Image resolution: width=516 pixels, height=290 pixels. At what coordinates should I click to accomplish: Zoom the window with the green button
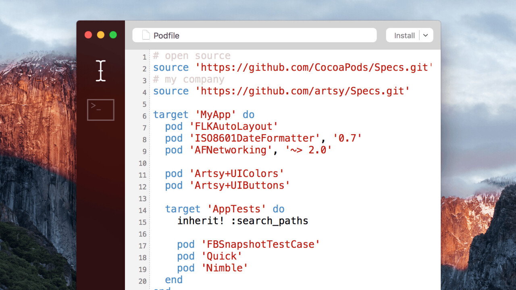point(113,35)
